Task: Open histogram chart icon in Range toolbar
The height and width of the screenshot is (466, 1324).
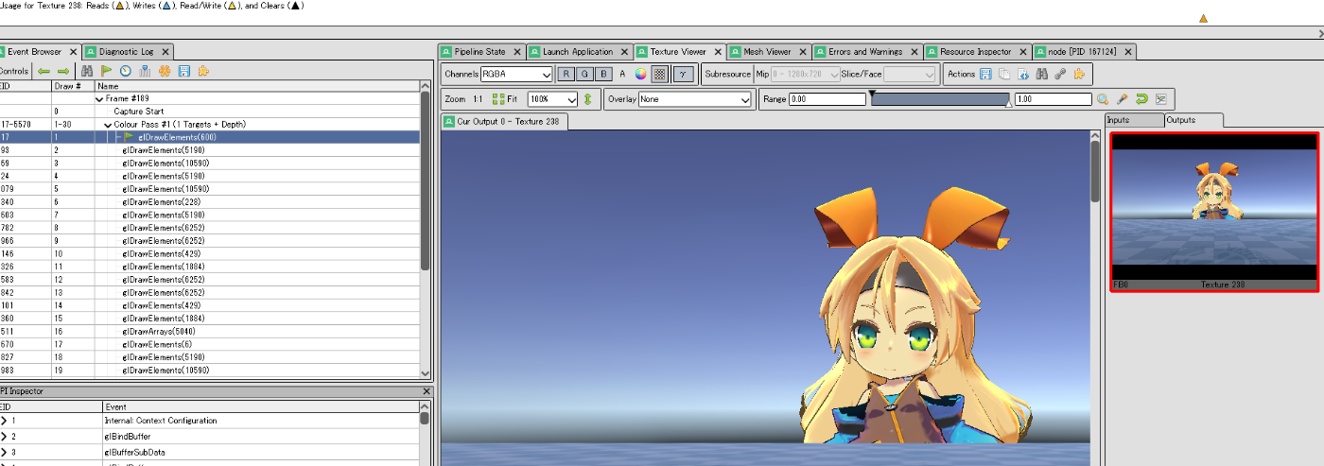Action: [1161, 99]
